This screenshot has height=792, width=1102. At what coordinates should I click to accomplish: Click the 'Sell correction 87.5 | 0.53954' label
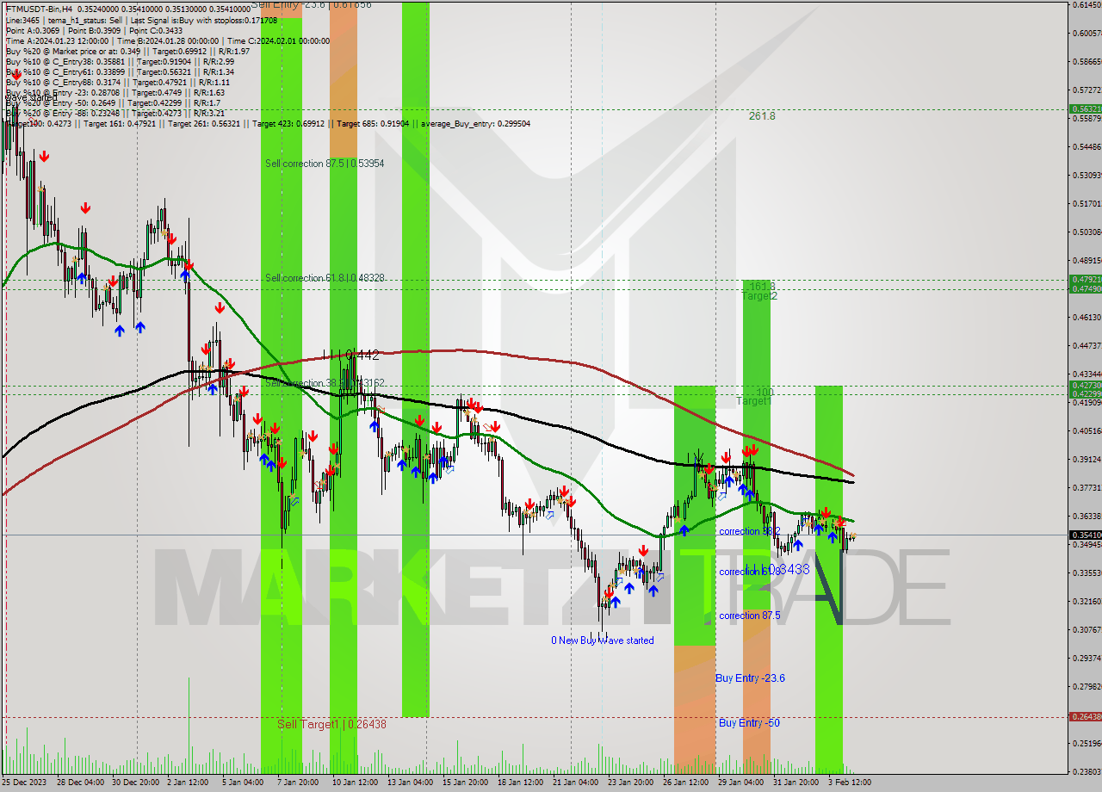[325, 164]
